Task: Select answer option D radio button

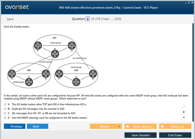Action: tap(5, 118)
